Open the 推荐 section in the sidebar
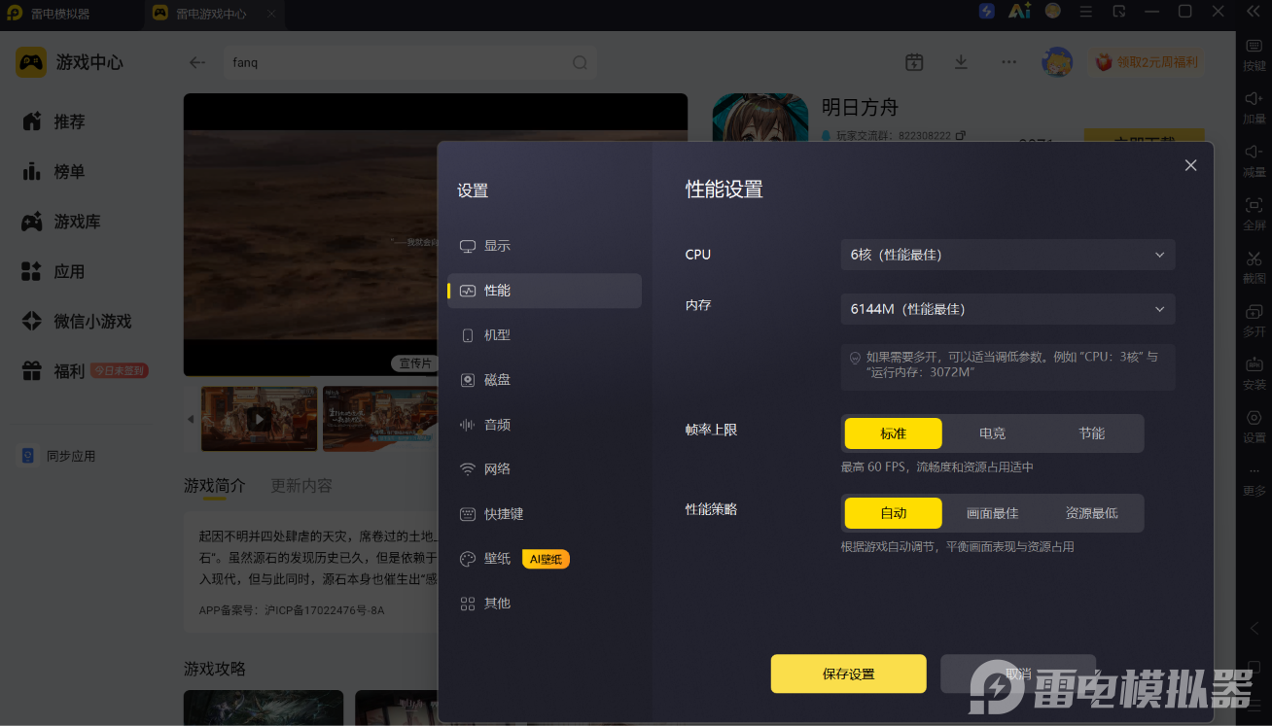 (53, 121)
